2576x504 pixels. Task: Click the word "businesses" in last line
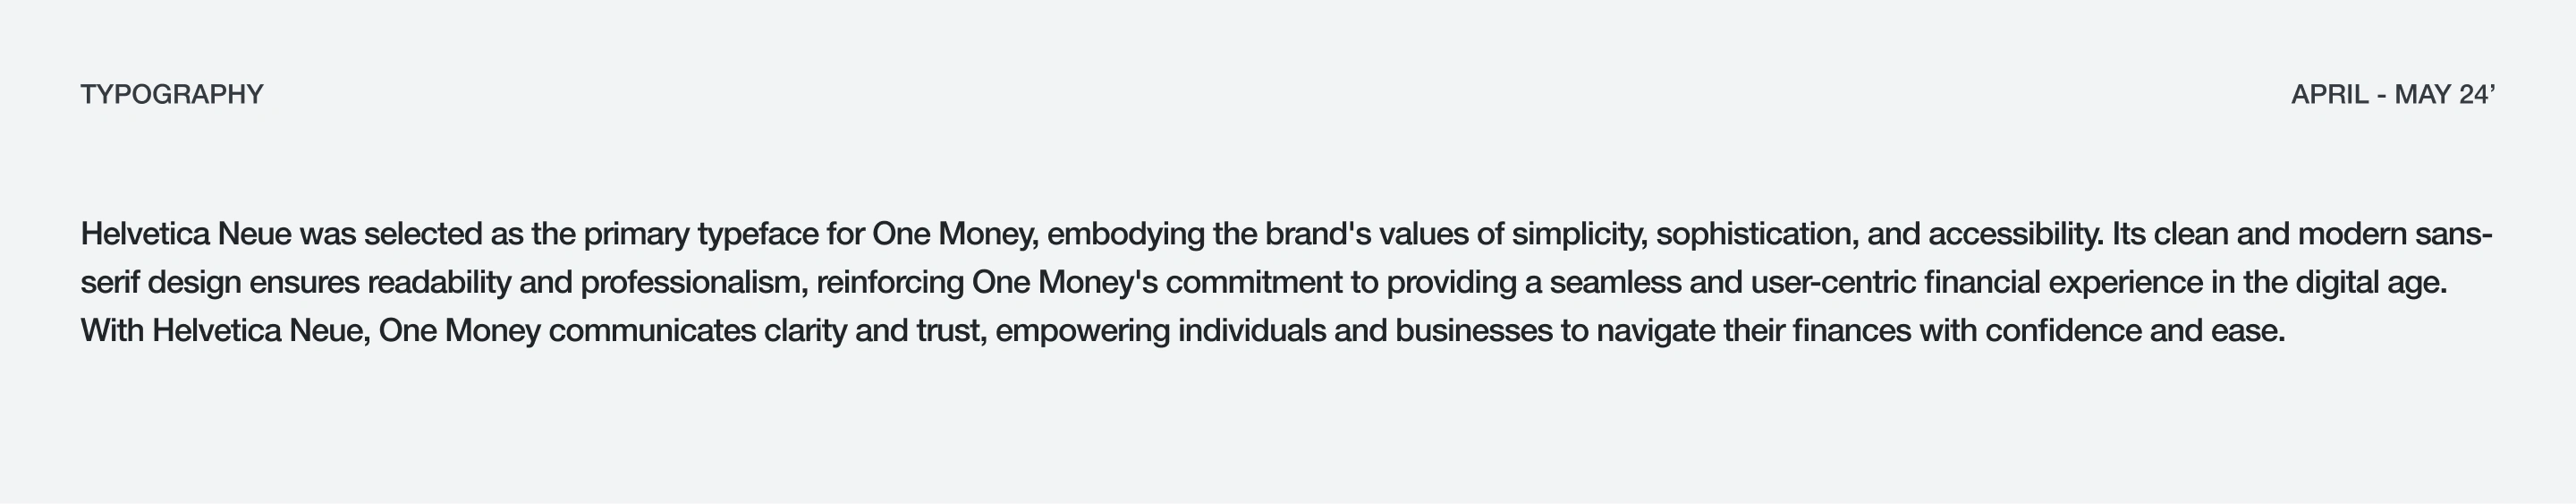click(1473, 330)
